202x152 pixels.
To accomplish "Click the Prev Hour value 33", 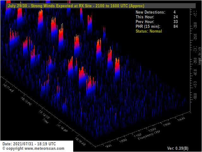I will (176, 22).
